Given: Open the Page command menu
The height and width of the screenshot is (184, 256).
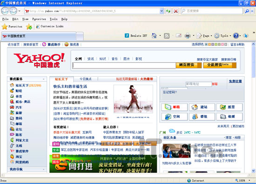Looking at the screenshot, I should pyautogui.click(x=204, y=35).
